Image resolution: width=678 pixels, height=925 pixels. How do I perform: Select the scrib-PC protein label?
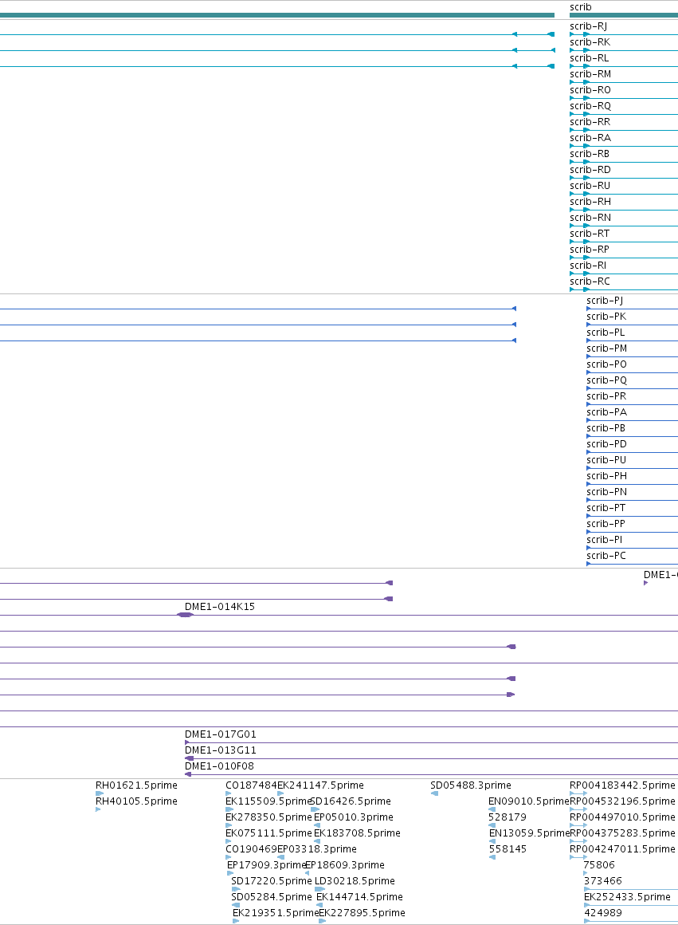[x=606, y=555]
